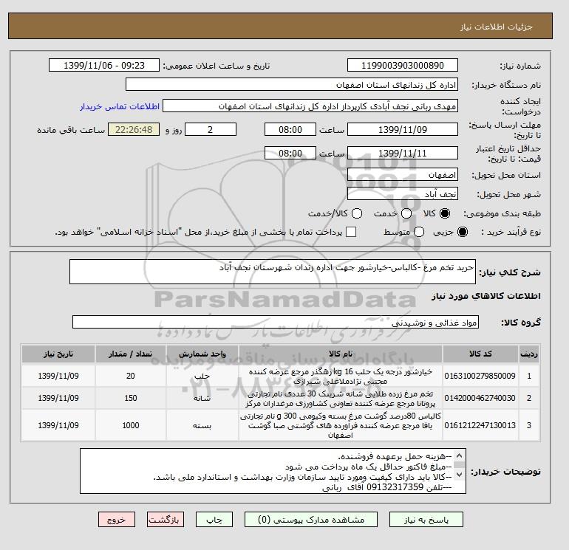This screenshot has width=569, height=550.
Task: Click the گروه کالا field مواد غذائی
Action: tap(276, 322)
